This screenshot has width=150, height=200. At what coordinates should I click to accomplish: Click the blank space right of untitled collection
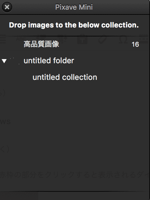click(x=123, y=77)
